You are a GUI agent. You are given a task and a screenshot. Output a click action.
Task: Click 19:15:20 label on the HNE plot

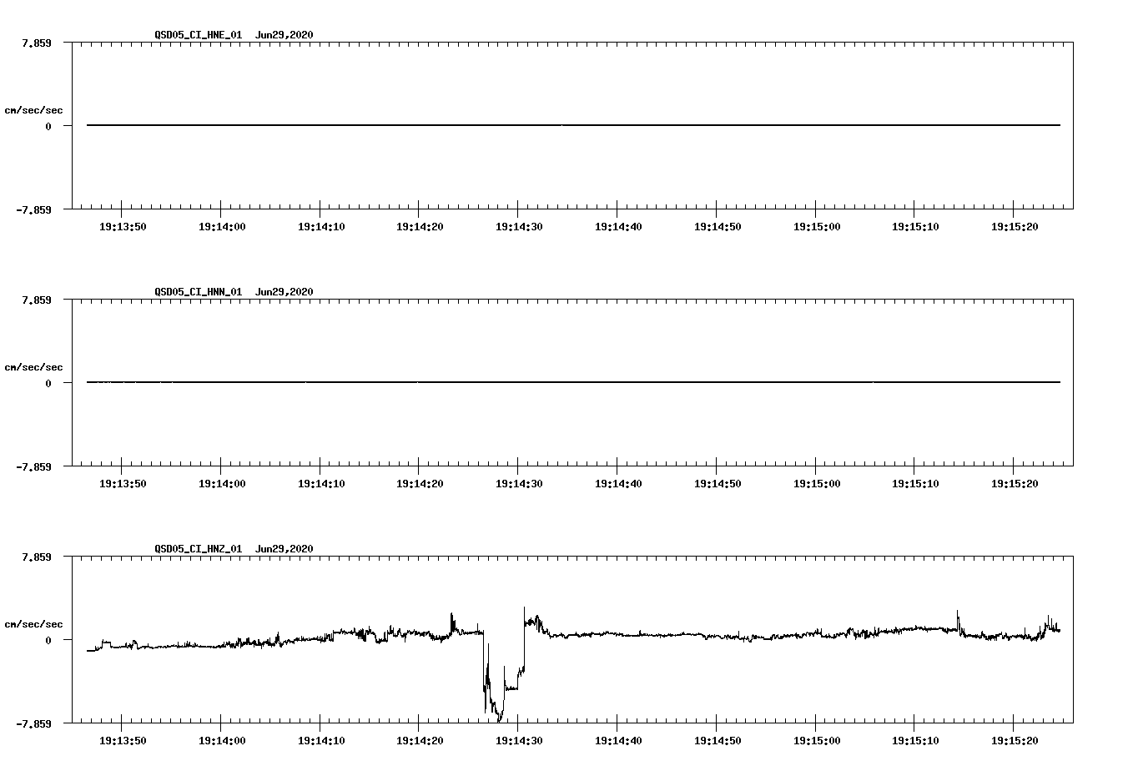pyautogui.click(x=1015, y=226)
